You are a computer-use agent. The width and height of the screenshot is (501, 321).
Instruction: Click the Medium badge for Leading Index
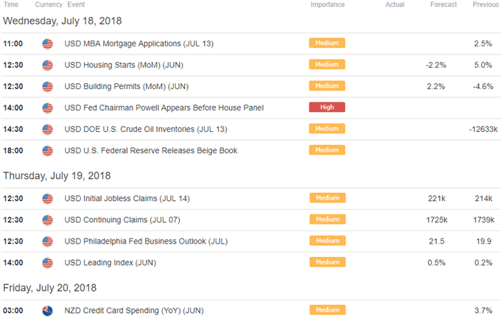(328, 262)
